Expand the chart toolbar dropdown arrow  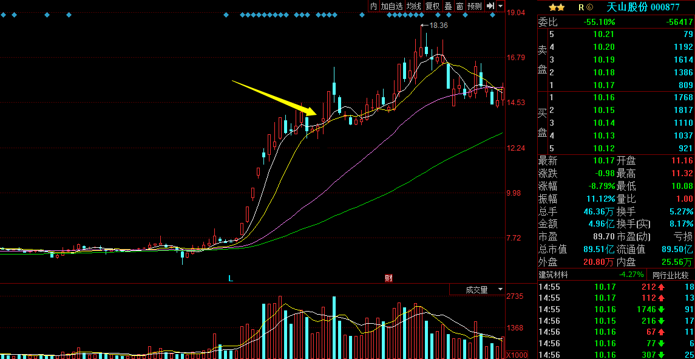(x=500, y=6)
